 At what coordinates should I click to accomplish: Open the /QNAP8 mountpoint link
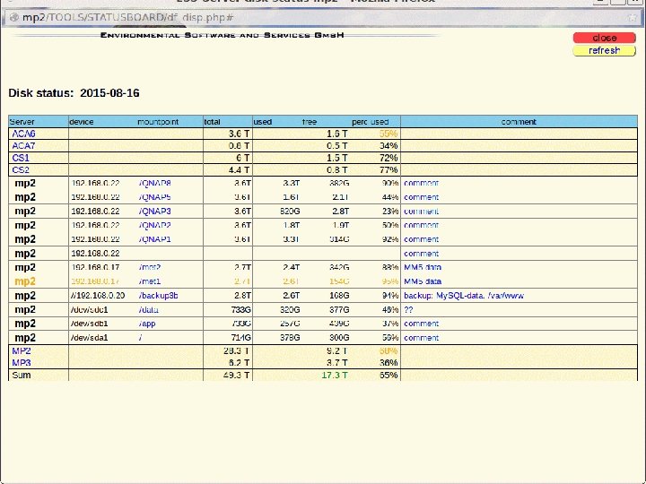pyautogui.click(x=155, y=183)
